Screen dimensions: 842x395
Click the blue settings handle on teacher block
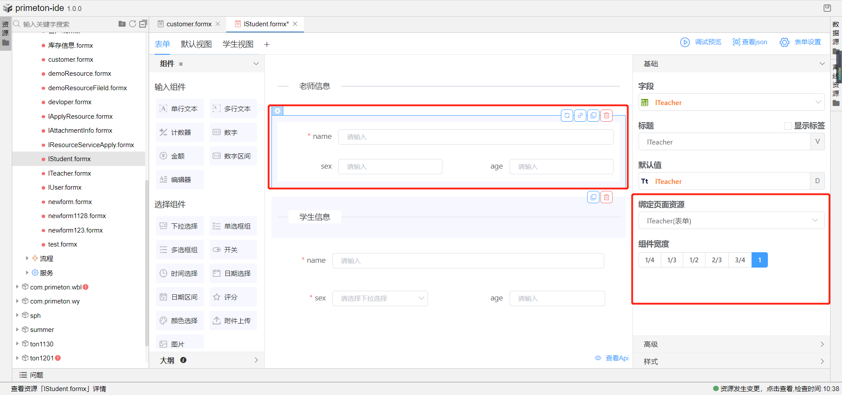[x=277, y=111]
